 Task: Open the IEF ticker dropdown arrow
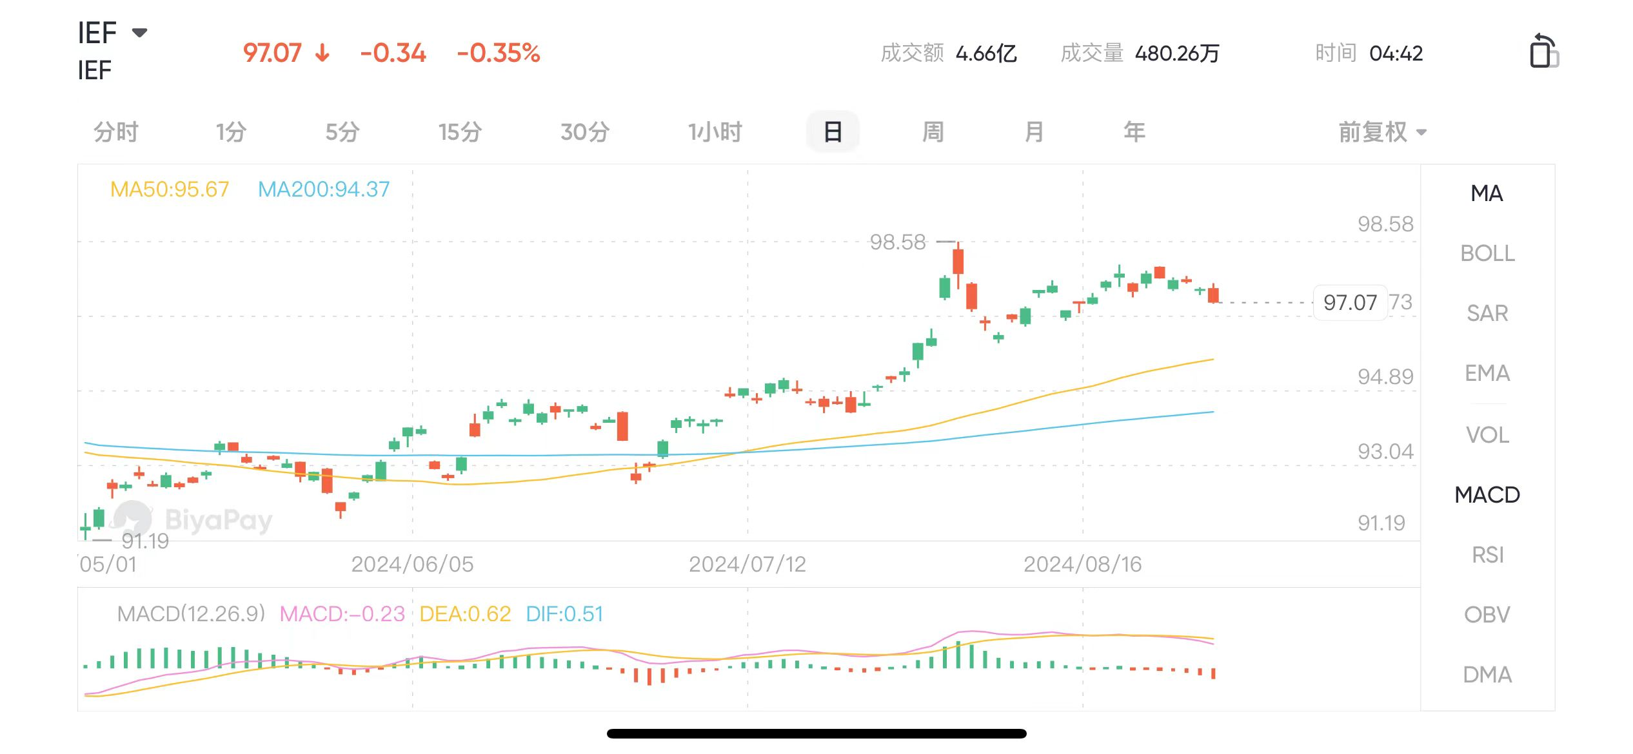tap(139, 32)
